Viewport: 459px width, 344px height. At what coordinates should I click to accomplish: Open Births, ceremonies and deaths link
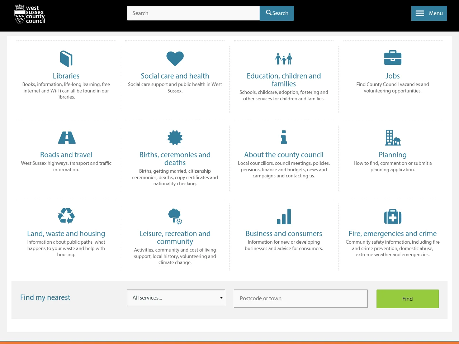click(x=175, y=159)
